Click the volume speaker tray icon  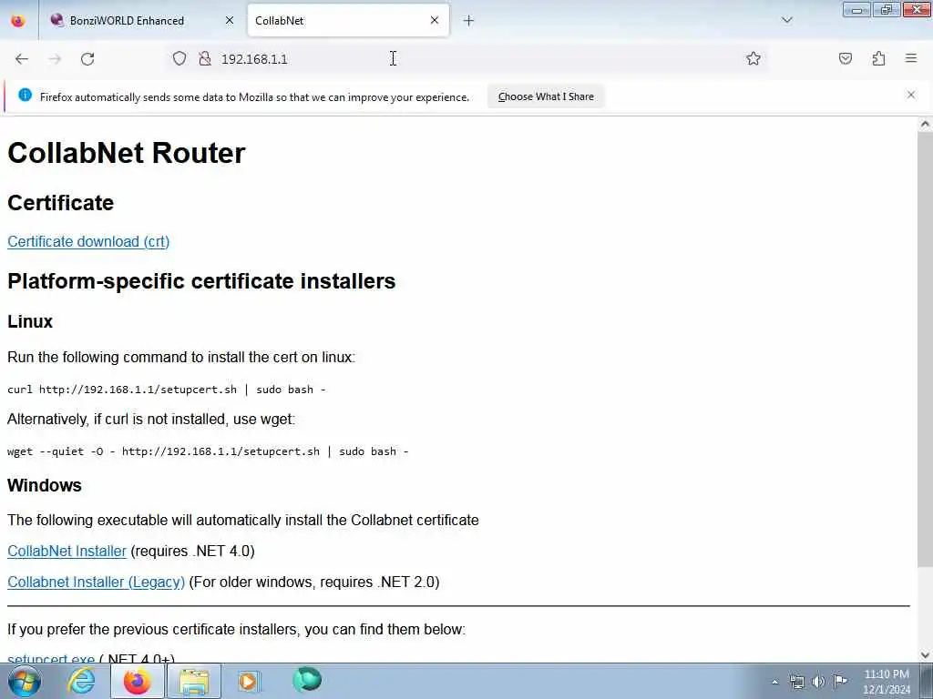click(x=819, y=682)
